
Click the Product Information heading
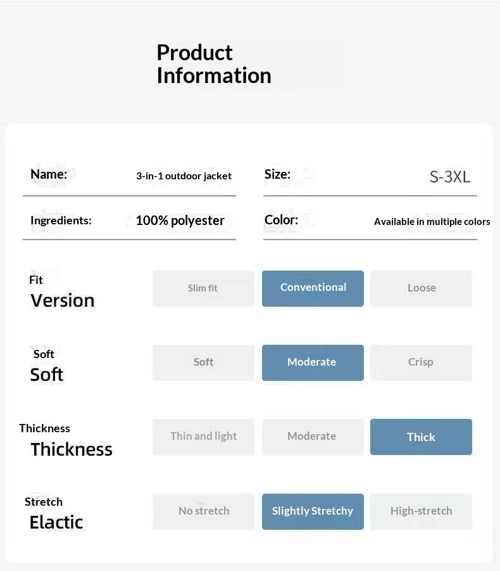pos(213,64)
